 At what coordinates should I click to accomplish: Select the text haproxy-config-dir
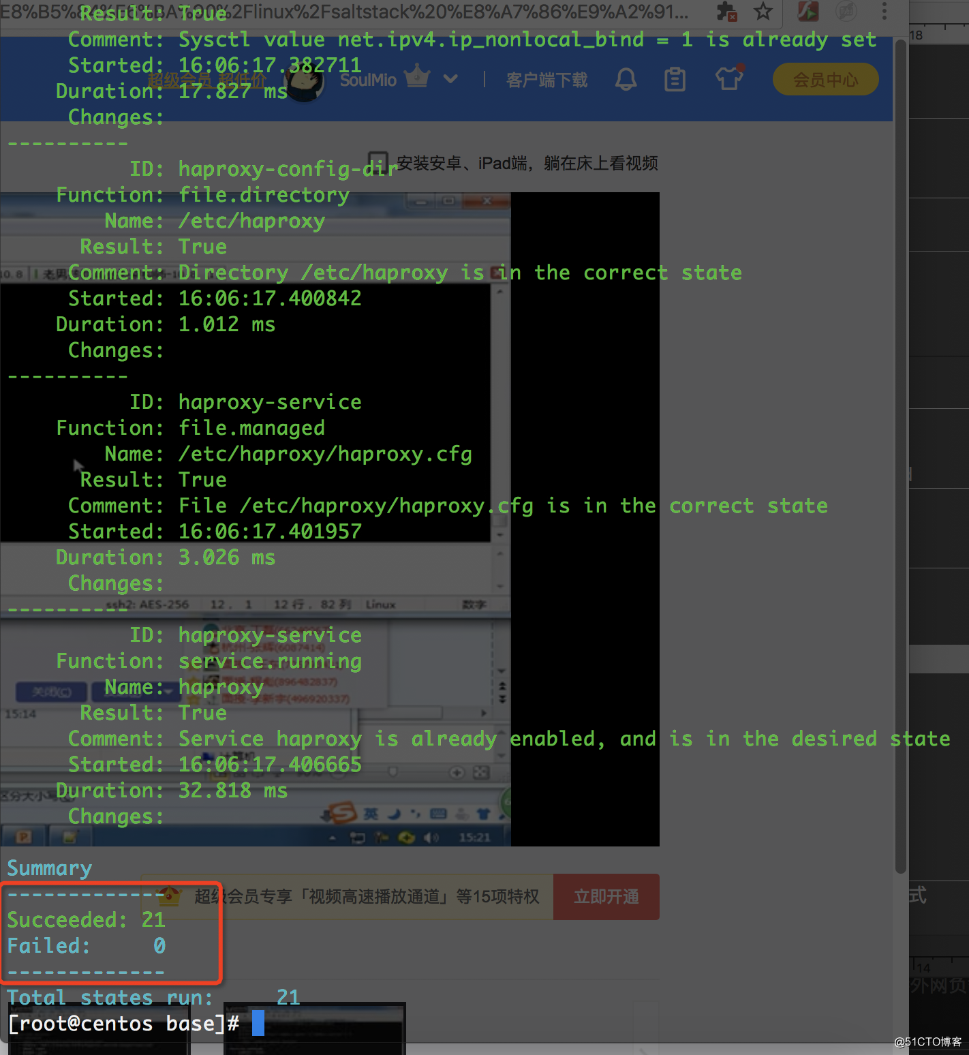[288, 169]
